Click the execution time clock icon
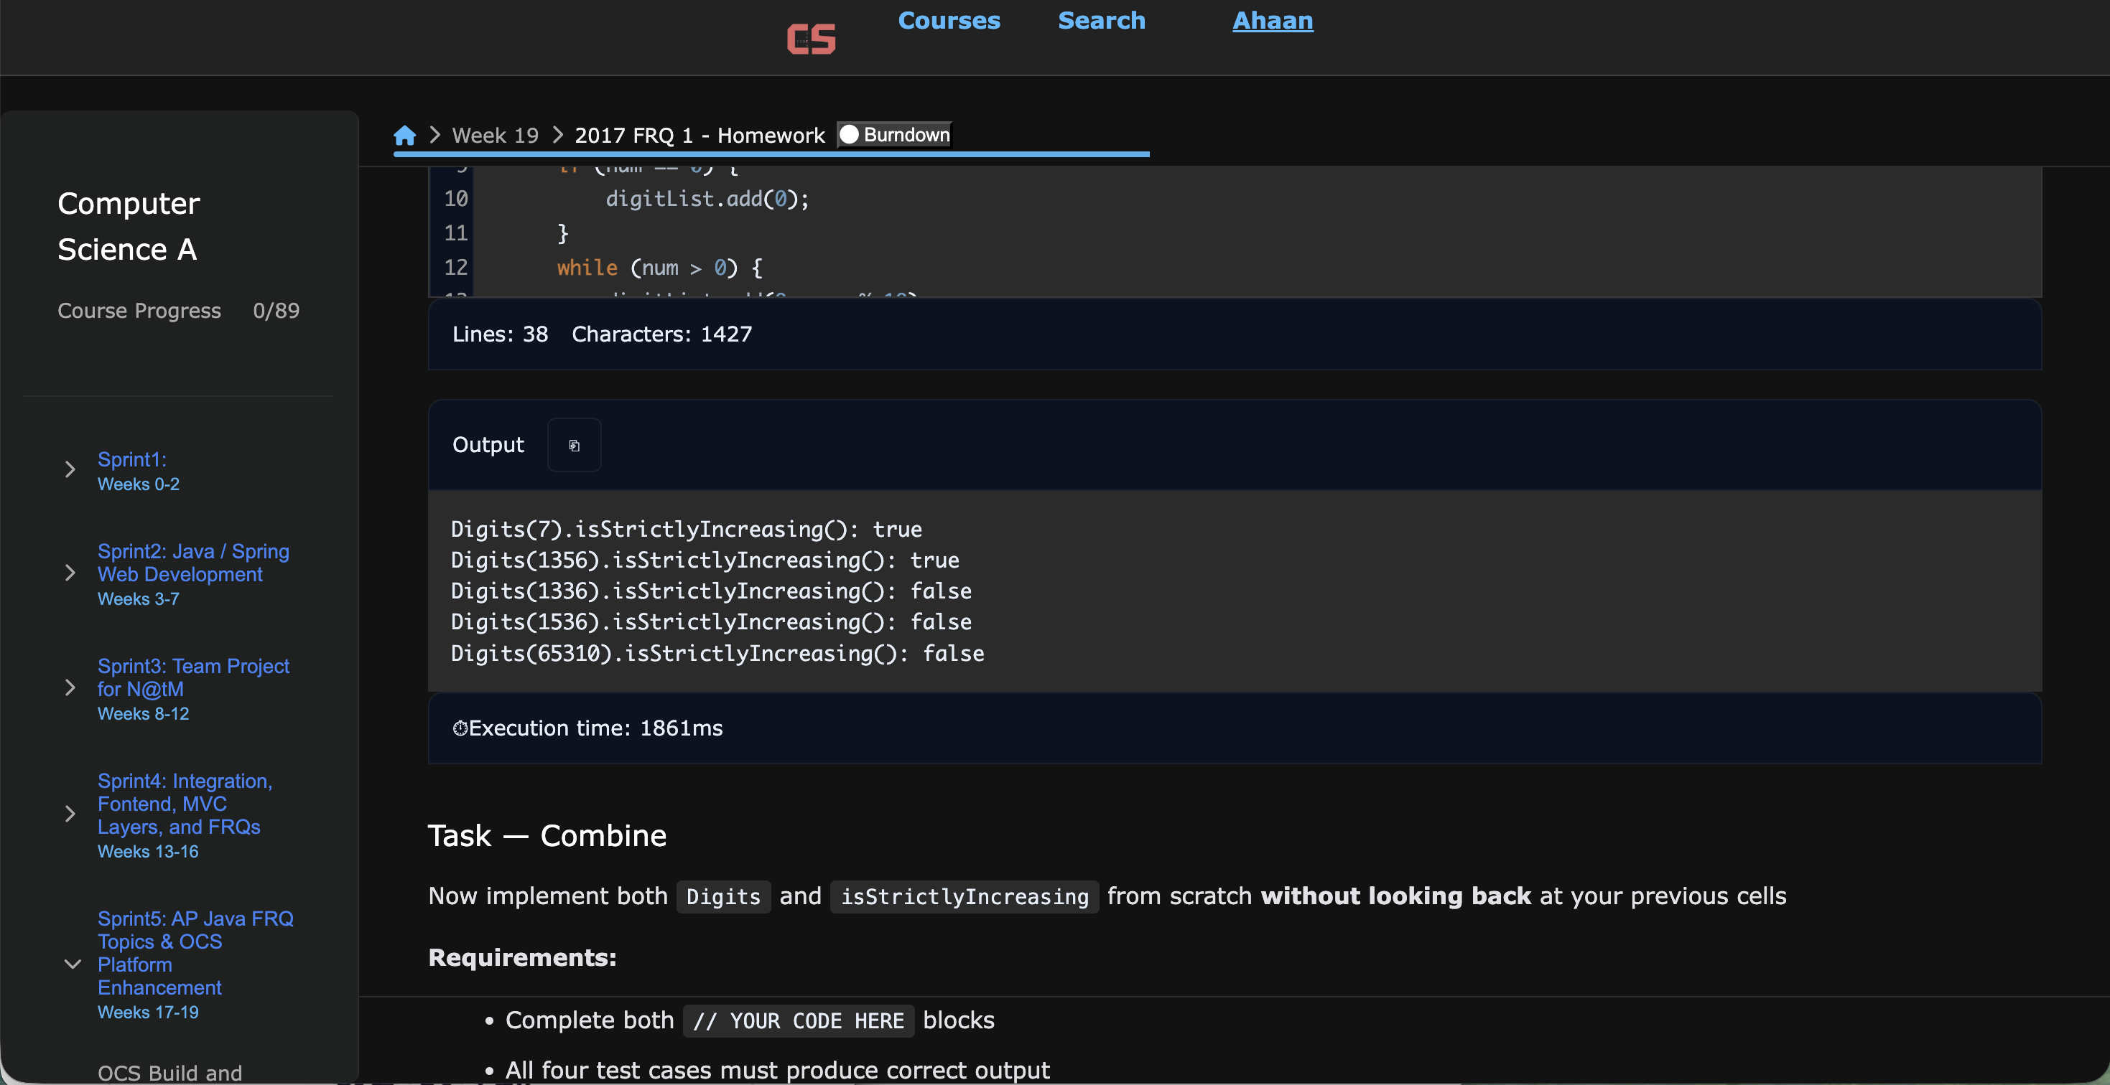The height and width of the screenshot is (1085, 2110). tap(460, 728)
